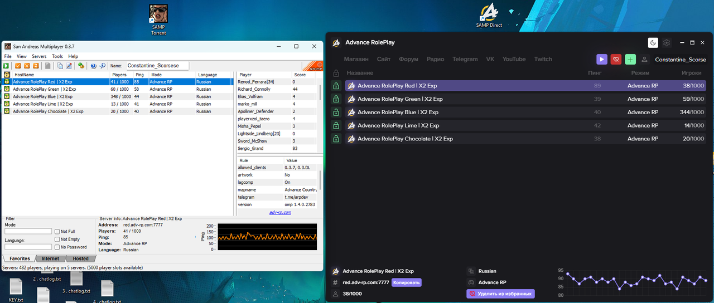Click the lock icon on Advance RolePlay Chocolate launcher row
The width and height of the screenshot is (714, 303).
click(336, 139)
